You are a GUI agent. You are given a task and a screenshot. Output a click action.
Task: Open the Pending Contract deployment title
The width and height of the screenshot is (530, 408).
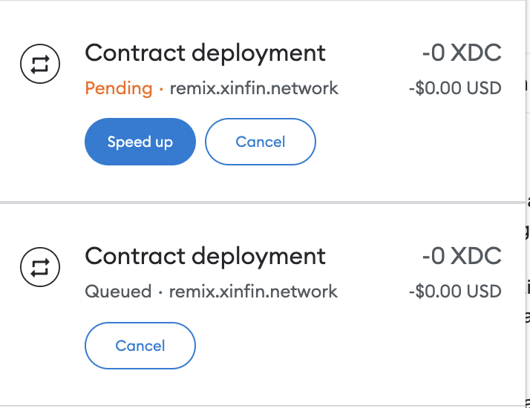point(205,53)
